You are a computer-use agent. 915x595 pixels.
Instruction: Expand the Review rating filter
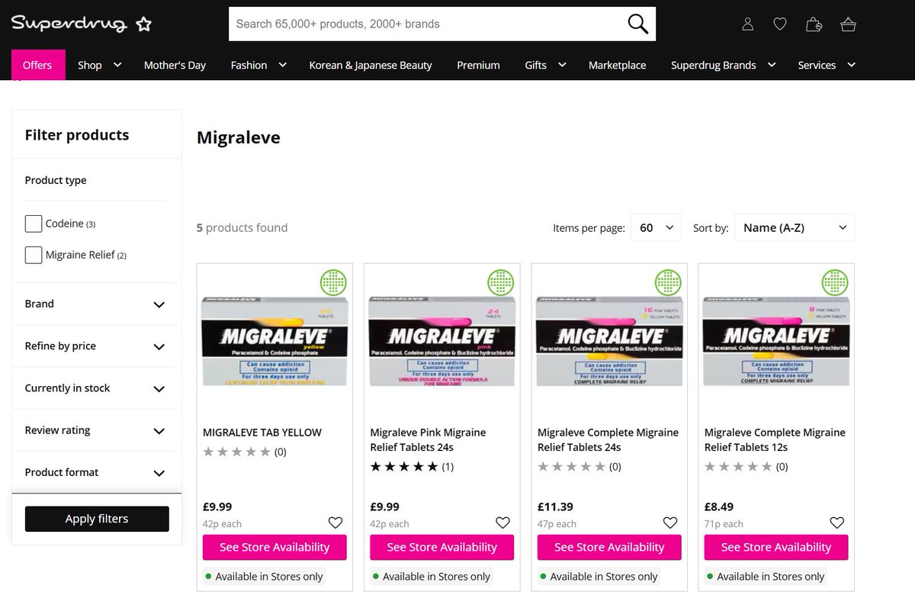coord(95,430)
